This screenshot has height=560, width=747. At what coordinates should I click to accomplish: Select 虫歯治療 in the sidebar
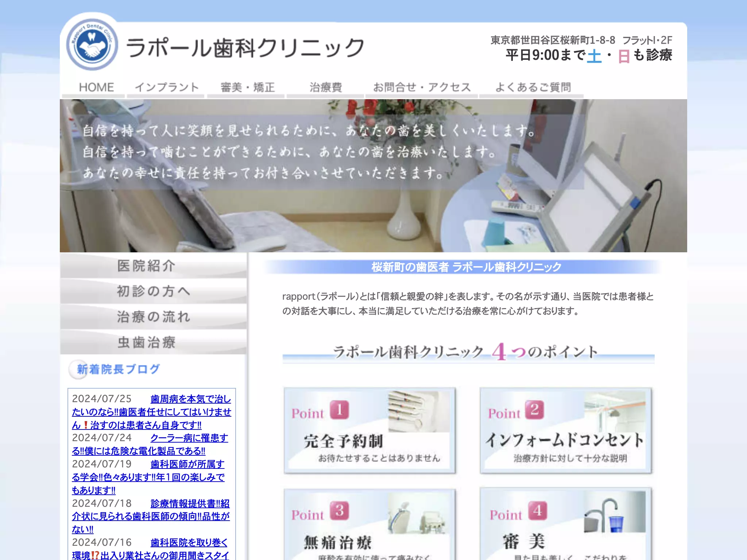154,342
